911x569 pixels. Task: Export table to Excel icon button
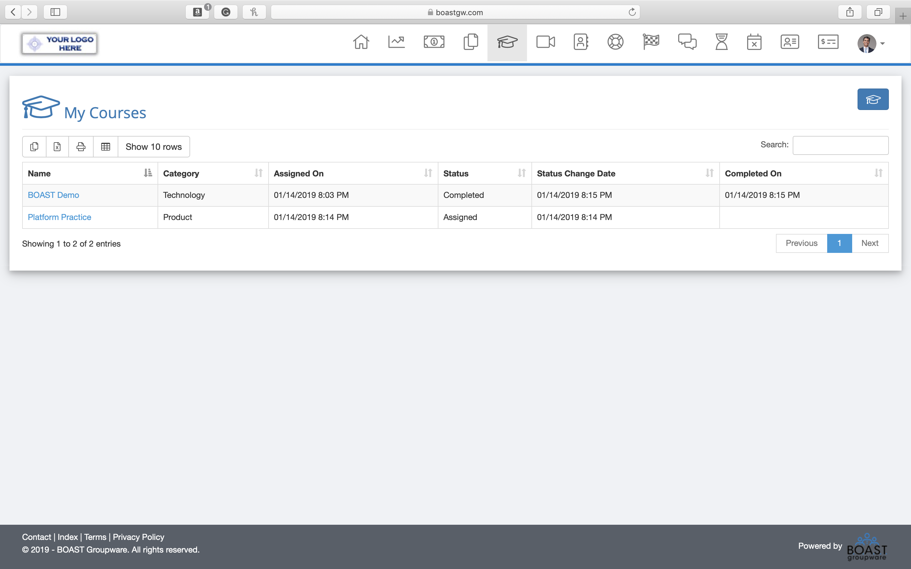click(x=57, y=147)
